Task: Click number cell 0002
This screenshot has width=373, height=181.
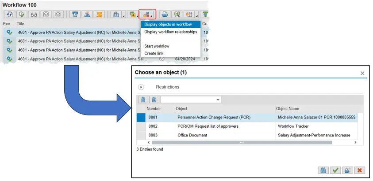Action: click(x=160, y=126)
